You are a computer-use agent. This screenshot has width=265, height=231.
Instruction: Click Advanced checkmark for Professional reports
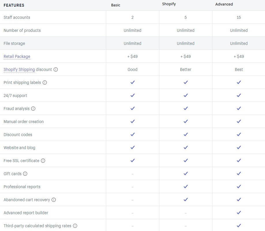(x=239, y=186)
